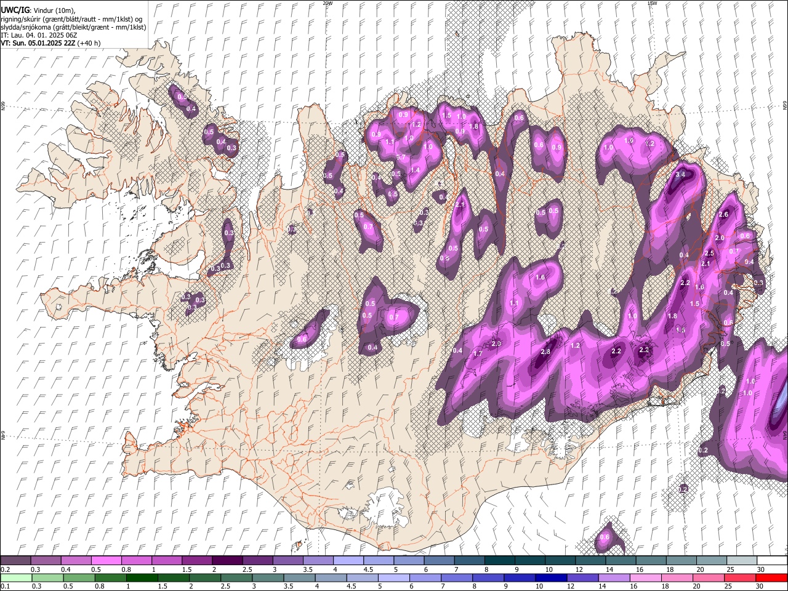Click the '15W' longitude label
The image size is (788, 591).
(x=652, y=3)
